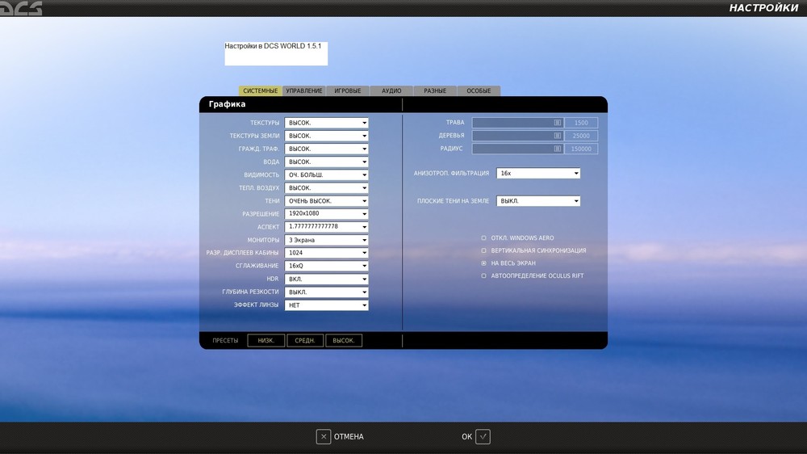
Task: Open the АНИЗОТРОП. ФИЛЬТРАЦИЯ dropdown
Action: coord(538,173)
